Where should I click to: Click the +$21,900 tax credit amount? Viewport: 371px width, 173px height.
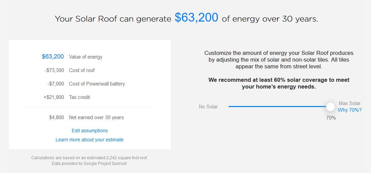[x=54, y=97]
